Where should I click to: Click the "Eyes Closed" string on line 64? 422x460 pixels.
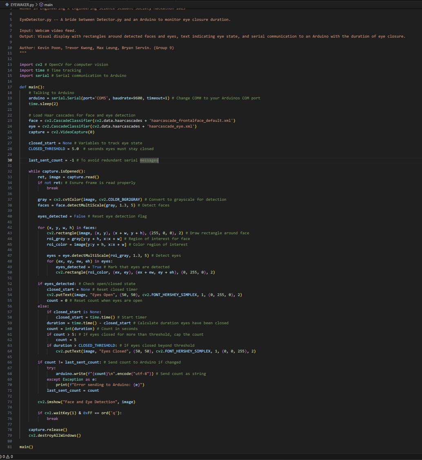[114, 351]
